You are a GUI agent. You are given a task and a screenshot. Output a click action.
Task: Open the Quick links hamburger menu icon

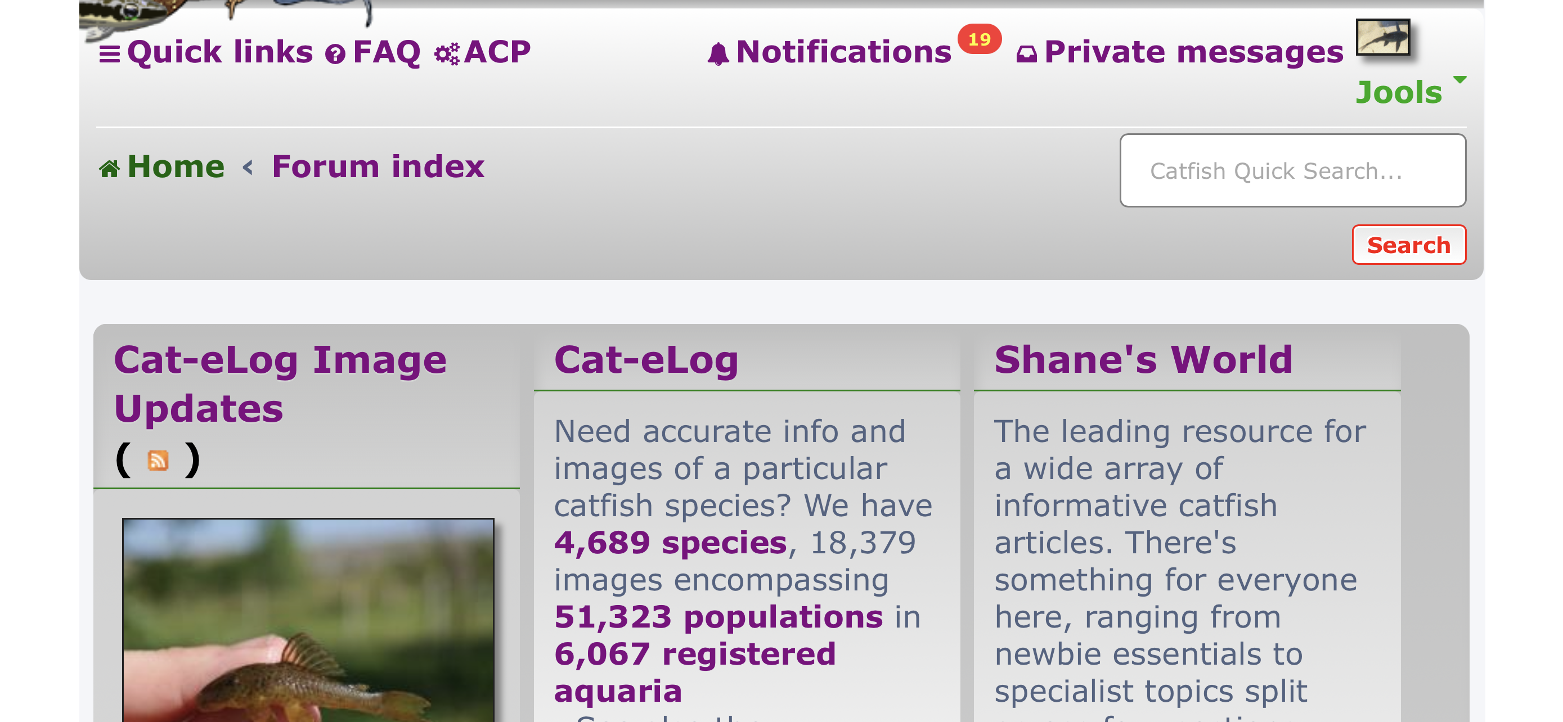coord(110,54)
